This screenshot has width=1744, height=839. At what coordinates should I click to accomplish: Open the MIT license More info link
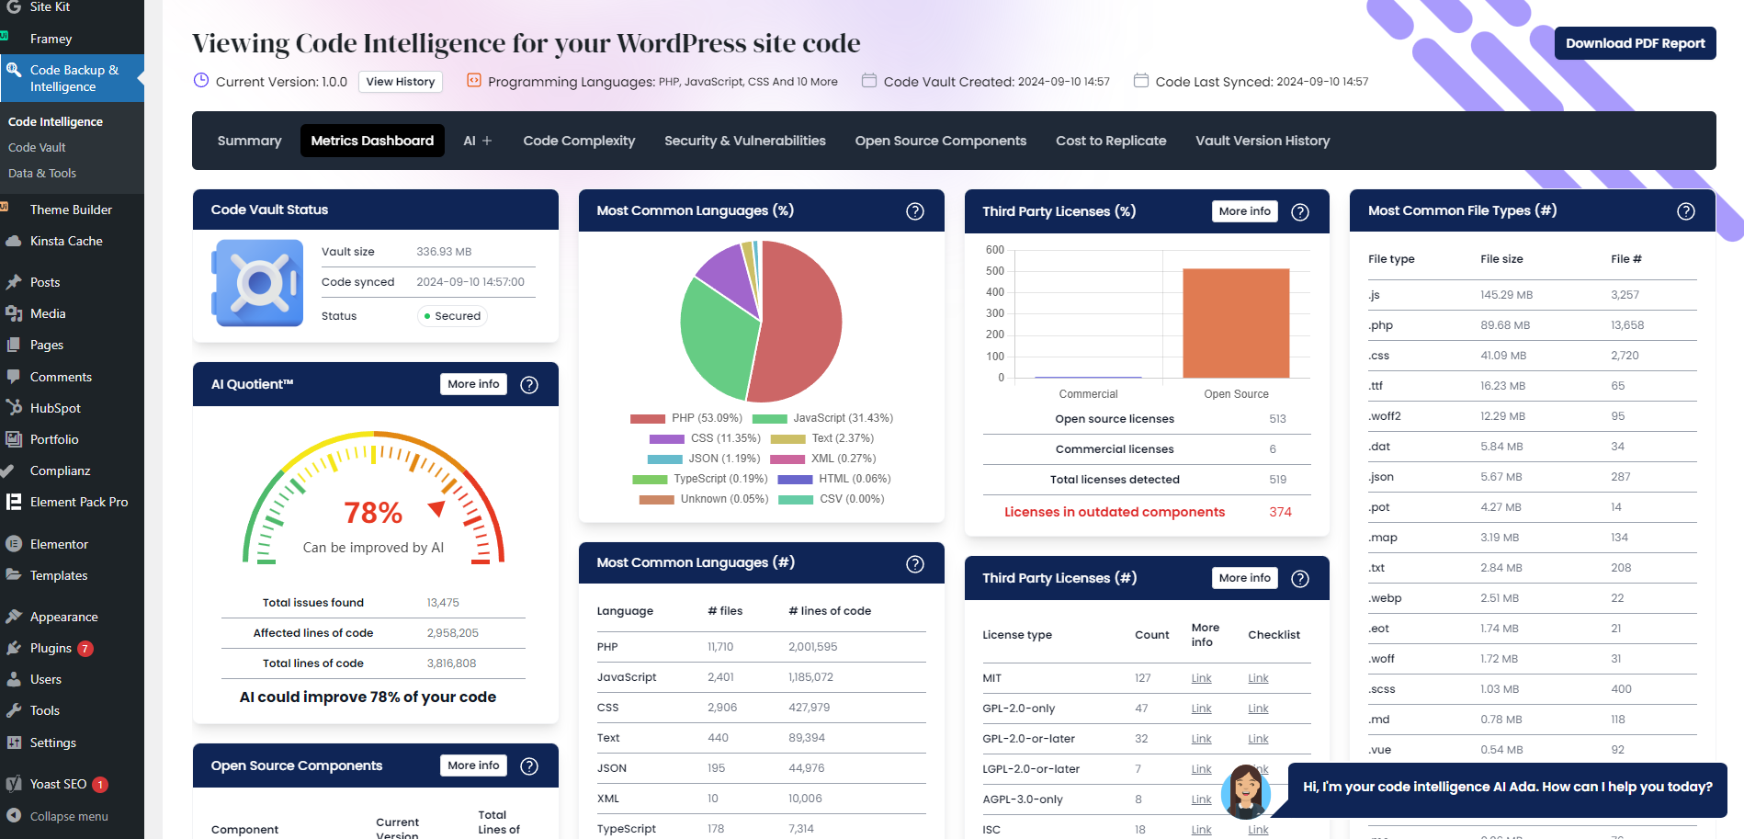tap(1202, 678)
